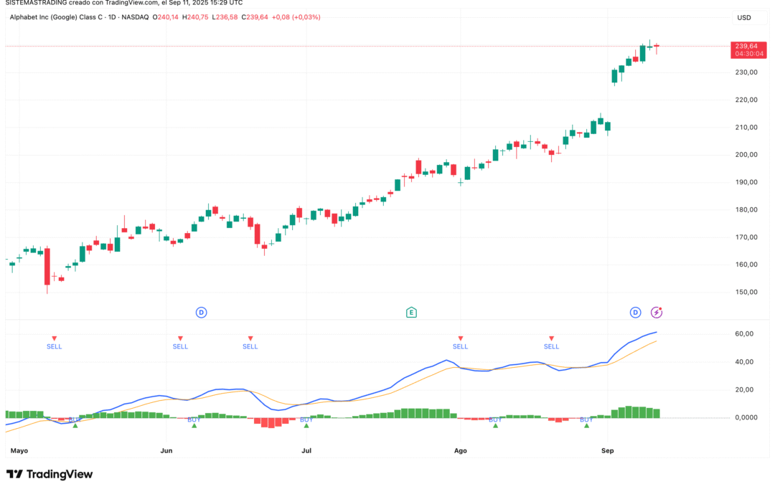Click the green earnings E marker below the chart

(413, 312)
